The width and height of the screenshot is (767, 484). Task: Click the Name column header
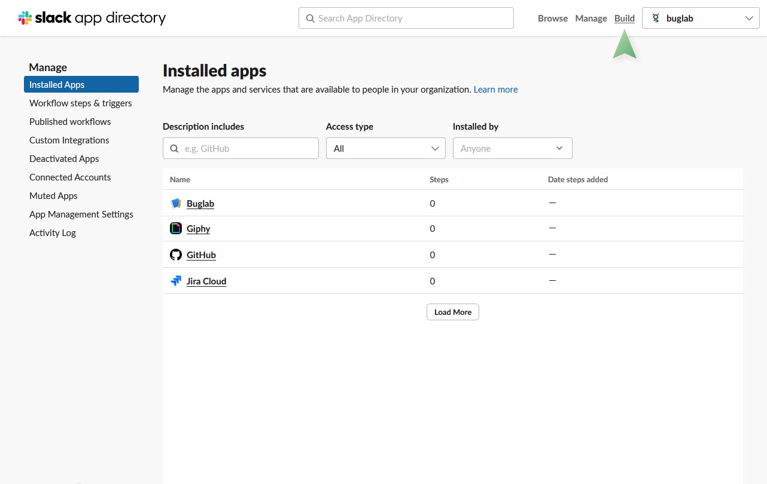tap(180, 179)
